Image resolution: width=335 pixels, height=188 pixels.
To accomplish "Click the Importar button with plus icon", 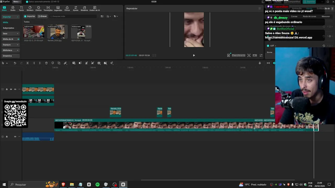I will pyautogui.click(x=29, y=16).
